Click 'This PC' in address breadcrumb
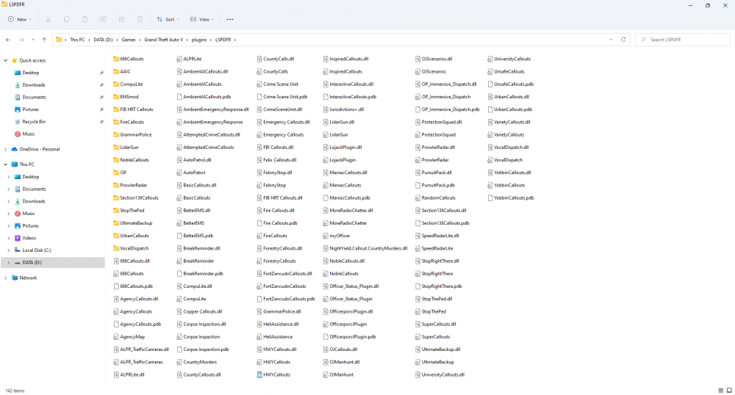Screen dimensions: 735x395 click(77, 40)
